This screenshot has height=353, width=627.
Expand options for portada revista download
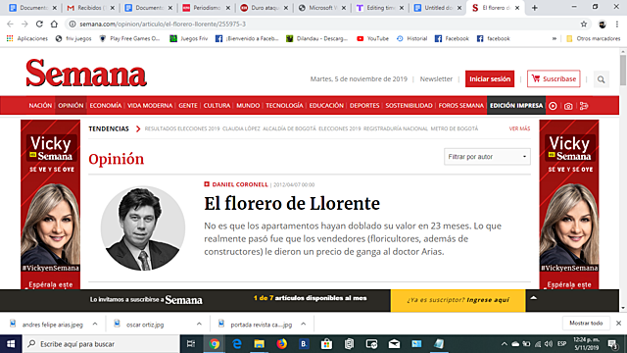[304, 324]
